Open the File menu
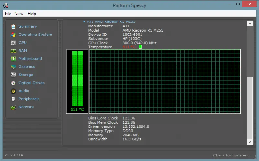This screenshot has height=161, width=259. tap(8, 14)
